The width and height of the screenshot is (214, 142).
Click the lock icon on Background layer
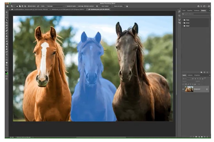pyautogui.click(x=207, y=89)
